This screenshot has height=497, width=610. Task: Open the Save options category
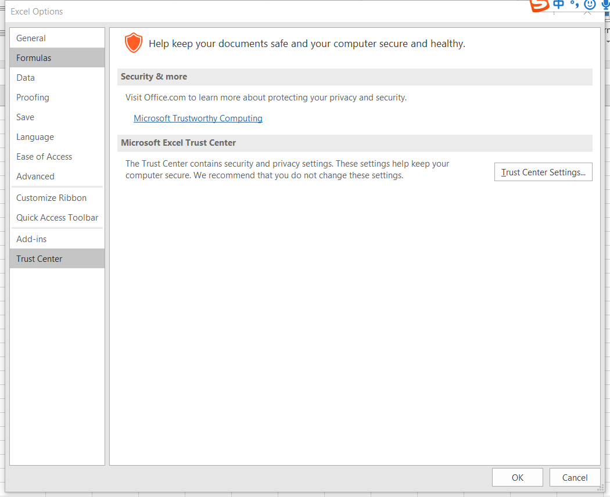tap(57, 117)
